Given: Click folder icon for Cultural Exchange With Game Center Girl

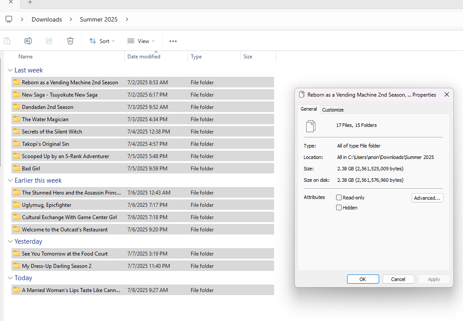Looking at the screenshot, I should (17, 217).
